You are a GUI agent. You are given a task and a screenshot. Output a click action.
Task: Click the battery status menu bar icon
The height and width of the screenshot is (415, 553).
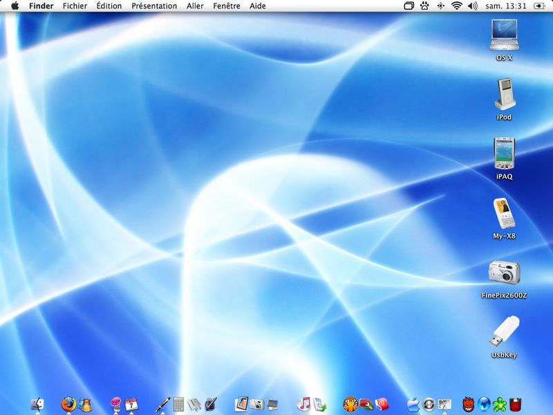tap(539, 6)
